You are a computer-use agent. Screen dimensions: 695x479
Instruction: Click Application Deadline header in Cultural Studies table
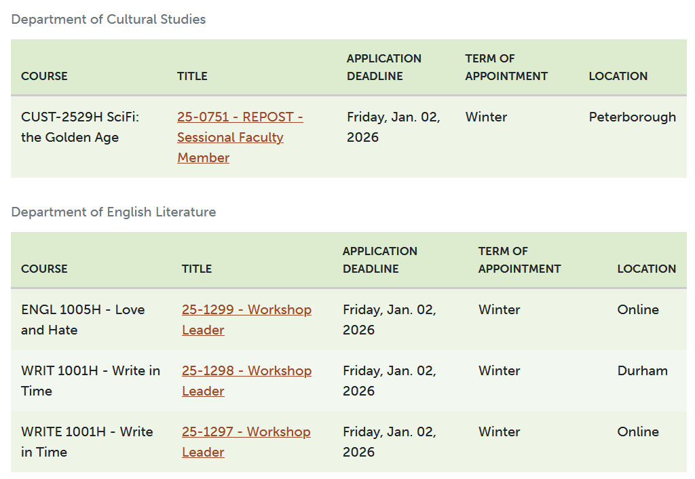tap(383, 67)
